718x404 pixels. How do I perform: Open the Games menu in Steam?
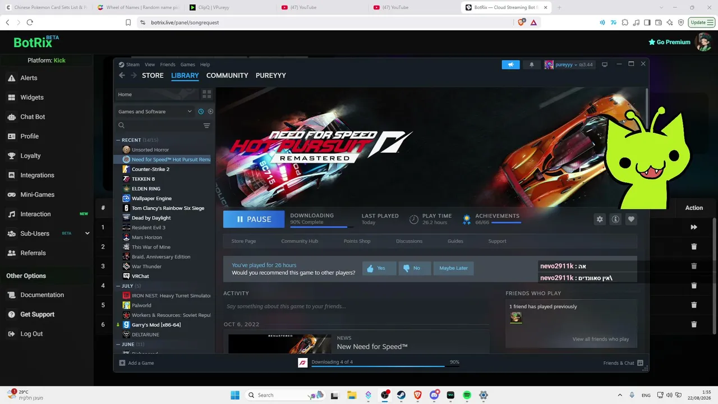coord(187,65)
